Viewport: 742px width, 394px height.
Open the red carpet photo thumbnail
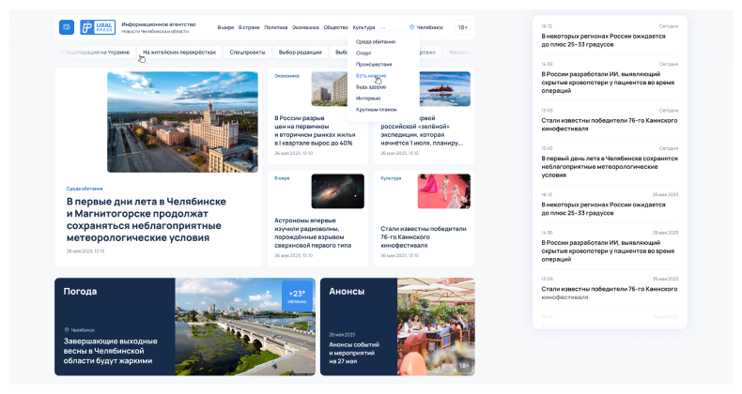[x=444, y=191]
